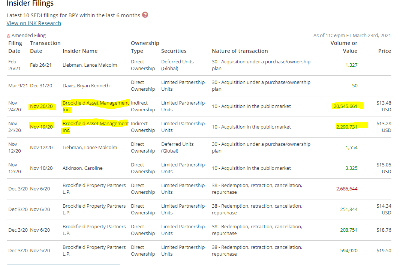The height and width of the screenshot is (265, 403).
Task: Click the Brookfield Asset Management name dated Nov 20/20
Action: [x=96, y=106]
